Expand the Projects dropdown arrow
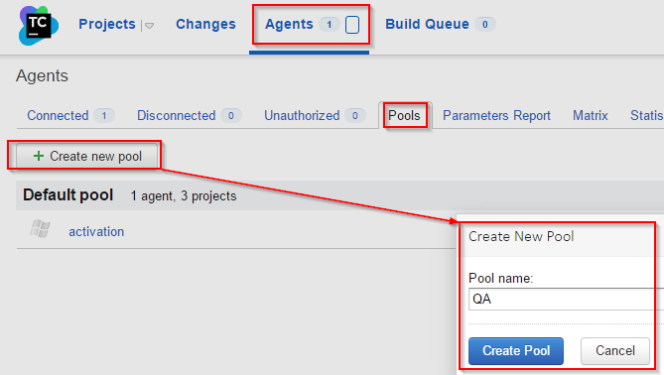 click(x=149, y=26)
